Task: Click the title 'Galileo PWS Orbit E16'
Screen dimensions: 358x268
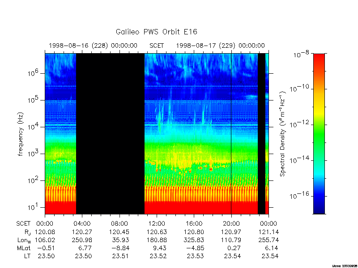Action: pos(156,32)
